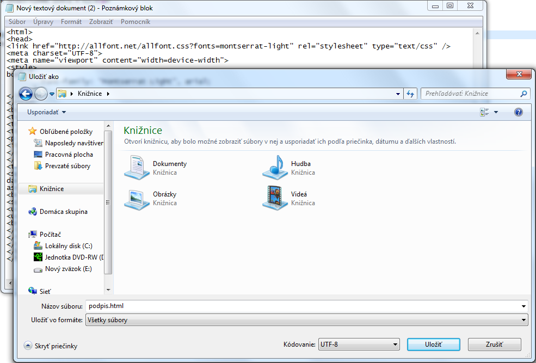The height and width of the screenshot is (363, 536).
Task: Open the Videá video library icon
Action: 275,198
